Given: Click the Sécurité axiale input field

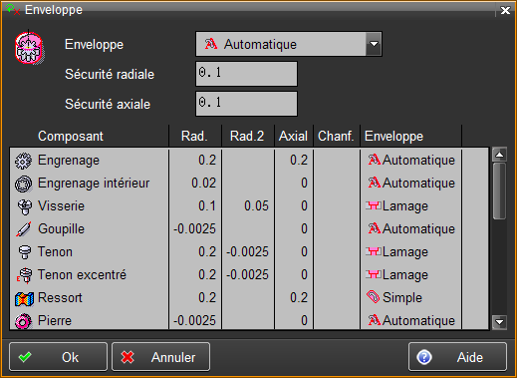Looking at the screenshot, I should tap(246, 104).
